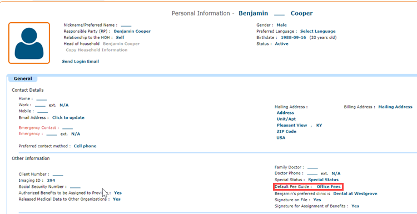The width and height of the screenshot is (417, 214).
Task: Change Billing Address value Mailing Address
Action: coord(395,107)
